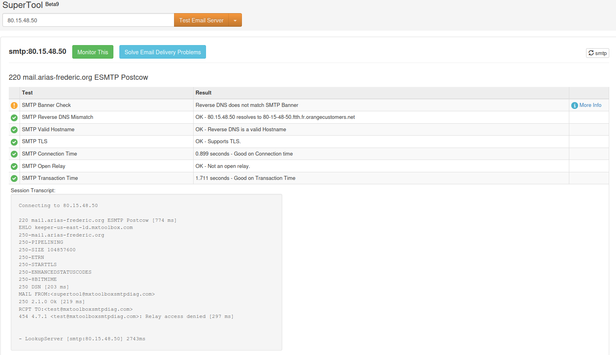Image resolution: width=616 pixels, height=355 pixels.
Task: Select the SMTP Transaction Time label
Action: pyautogui.click(x=50, y=178)
